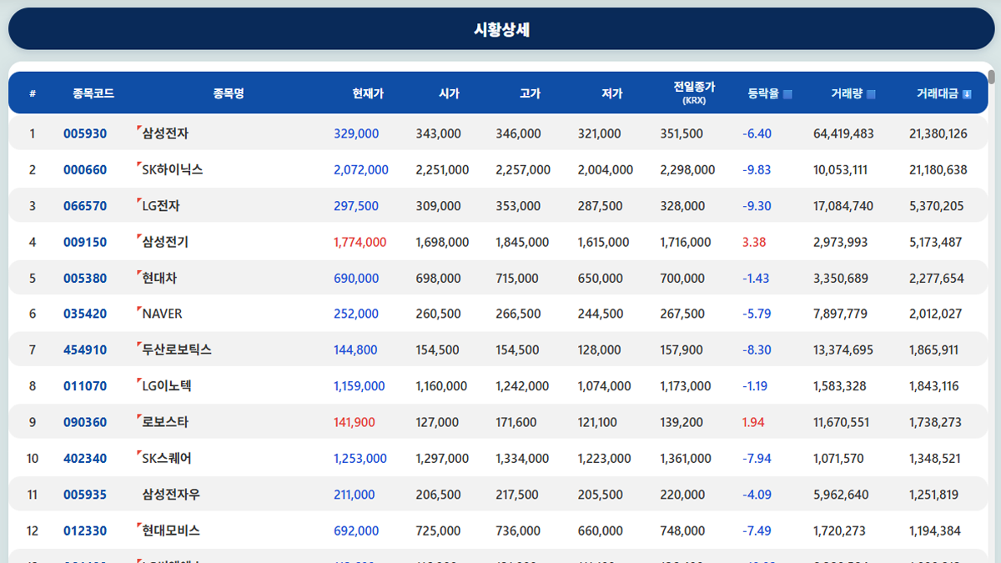Open stock code 011070 link

tap(85, 386)
